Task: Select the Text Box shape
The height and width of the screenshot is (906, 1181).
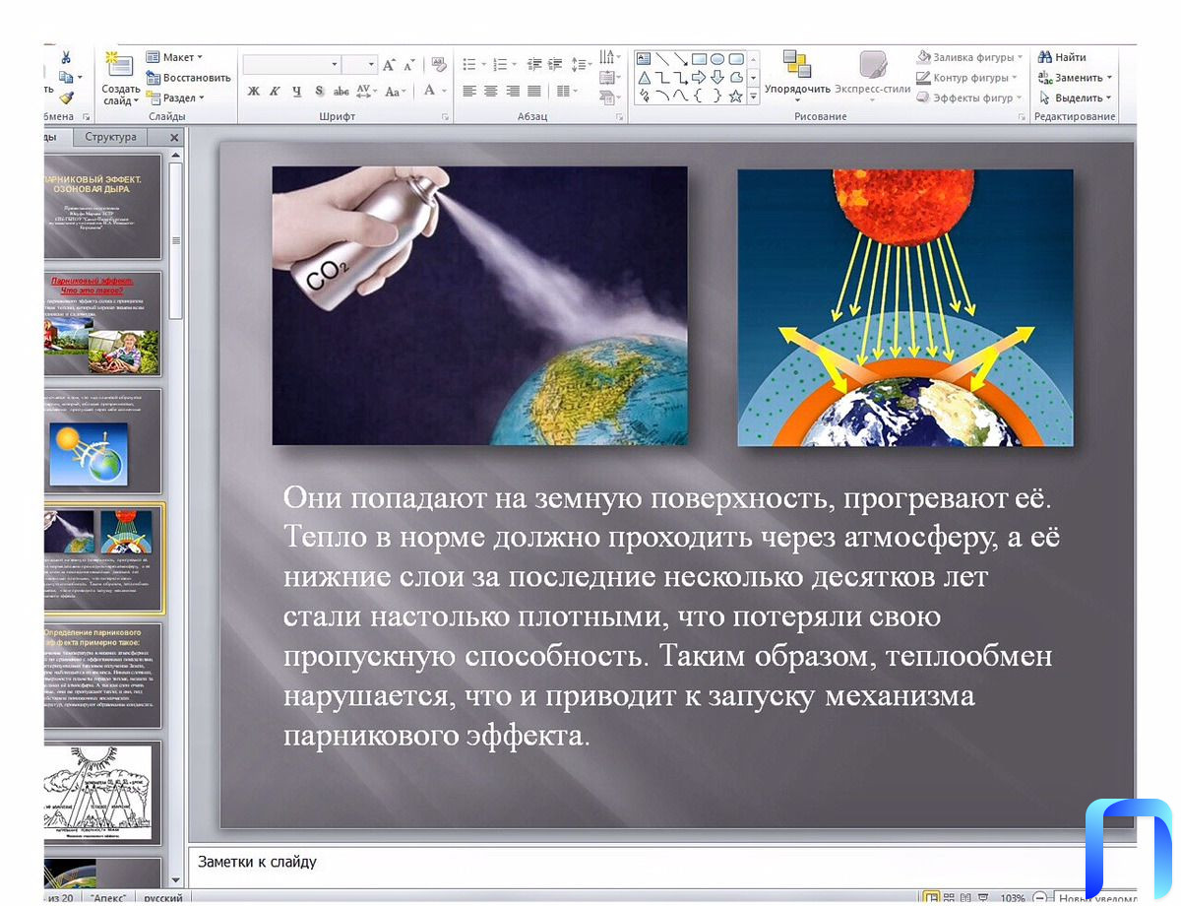Action: (x=644, y=58)
